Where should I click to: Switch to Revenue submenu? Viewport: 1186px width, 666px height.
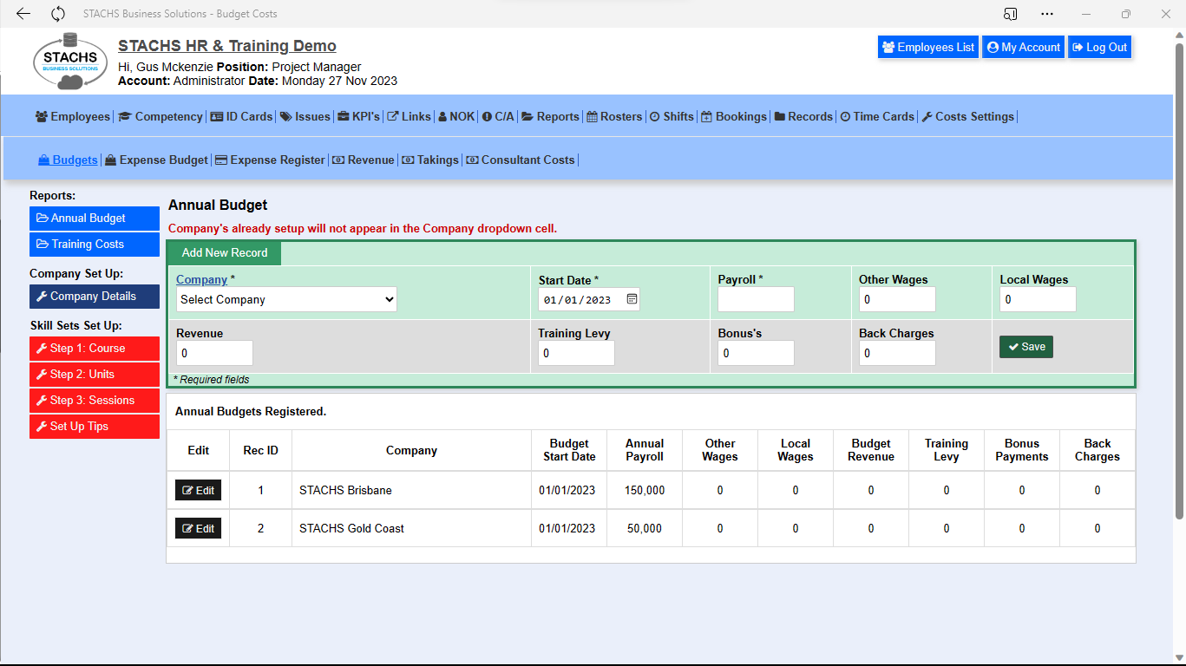click(x=363, y=160)
